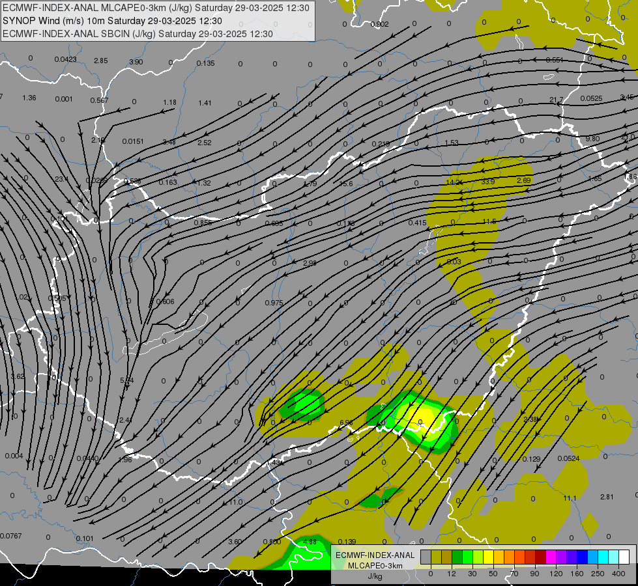Screen dimensions: 638x586
Task: Click the gray swatch in the MLCAPE legend
Action: point(426,557)
